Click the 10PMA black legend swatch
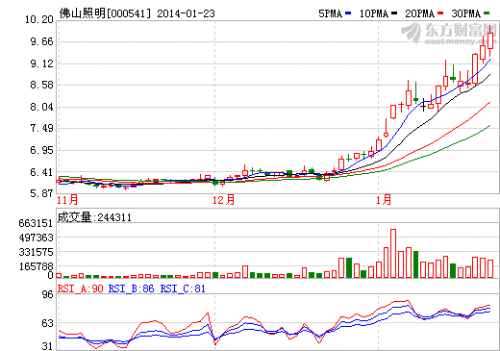This screenshot has width=500, height=351. coord(394,13)
